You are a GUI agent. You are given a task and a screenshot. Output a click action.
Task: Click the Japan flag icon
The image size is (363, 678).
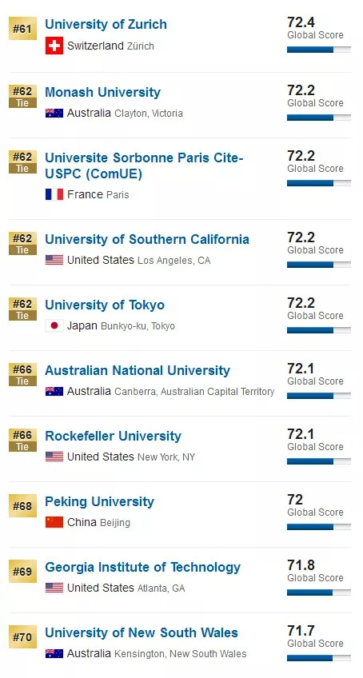[x=54, y=325]
